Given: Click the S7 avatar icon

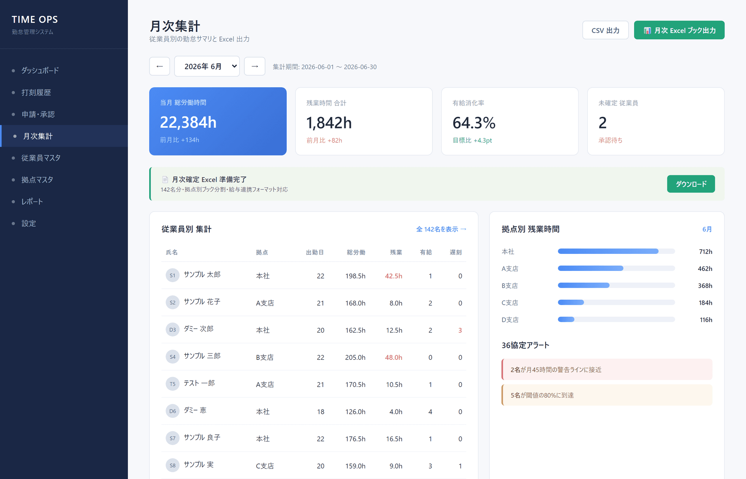Looking at the screenshot, I should [173, 438].
